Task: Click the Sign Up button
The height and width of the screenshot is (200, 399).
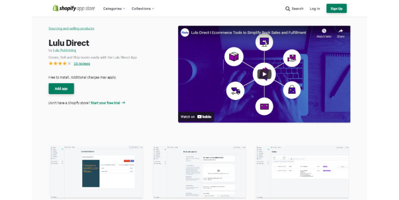Action: click(336, 9)
